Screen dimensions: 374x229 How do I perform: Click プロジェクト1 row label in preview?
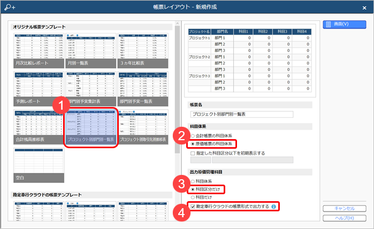click(x=200, y=38)
